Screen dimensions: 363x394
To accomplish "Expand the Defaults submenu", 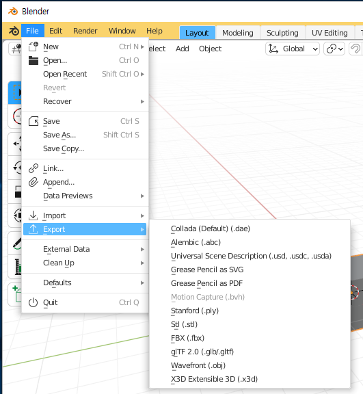I will (142, 283).
